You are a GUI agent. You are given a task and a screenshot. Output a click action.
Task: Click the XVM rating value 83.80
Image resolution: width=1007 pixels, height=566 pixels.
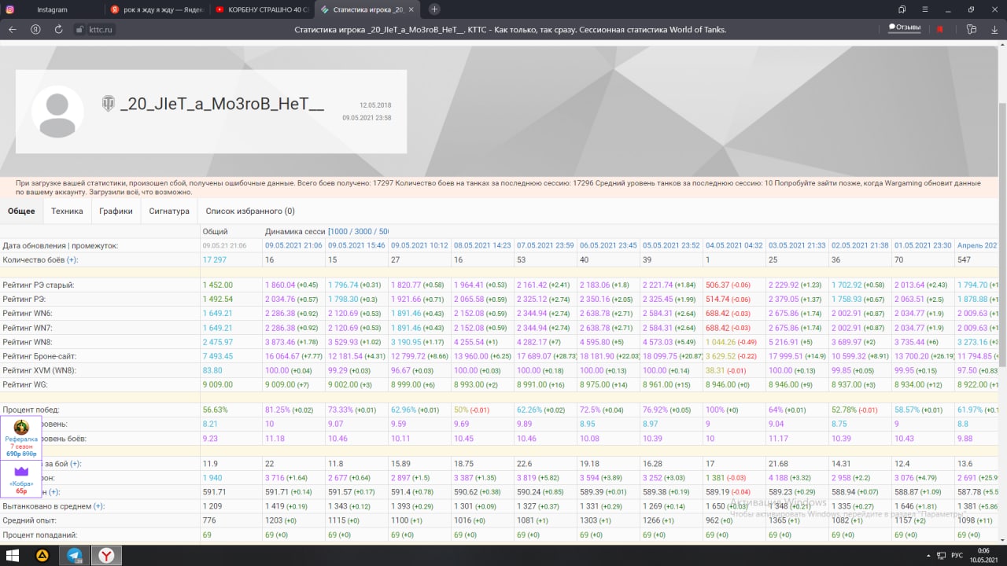click(212, 370)
